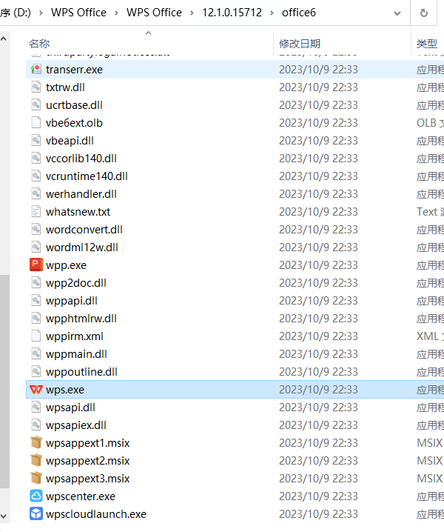Select the wppirm.xml file
This screenshot has width=444, height=532.
coord(75,336)
